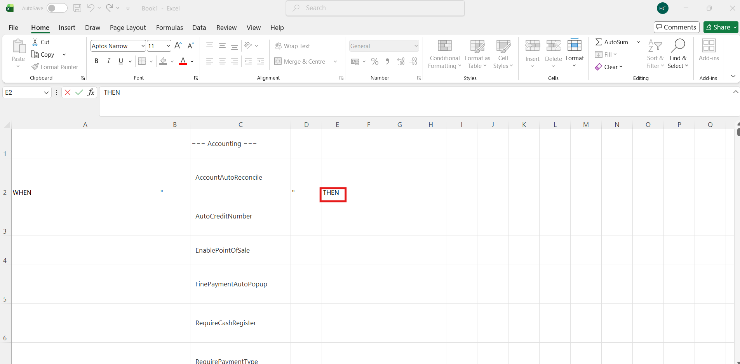Open the Find & Select magnifier tool
Viewport: 740px width, 364px height.
(678, 46)
